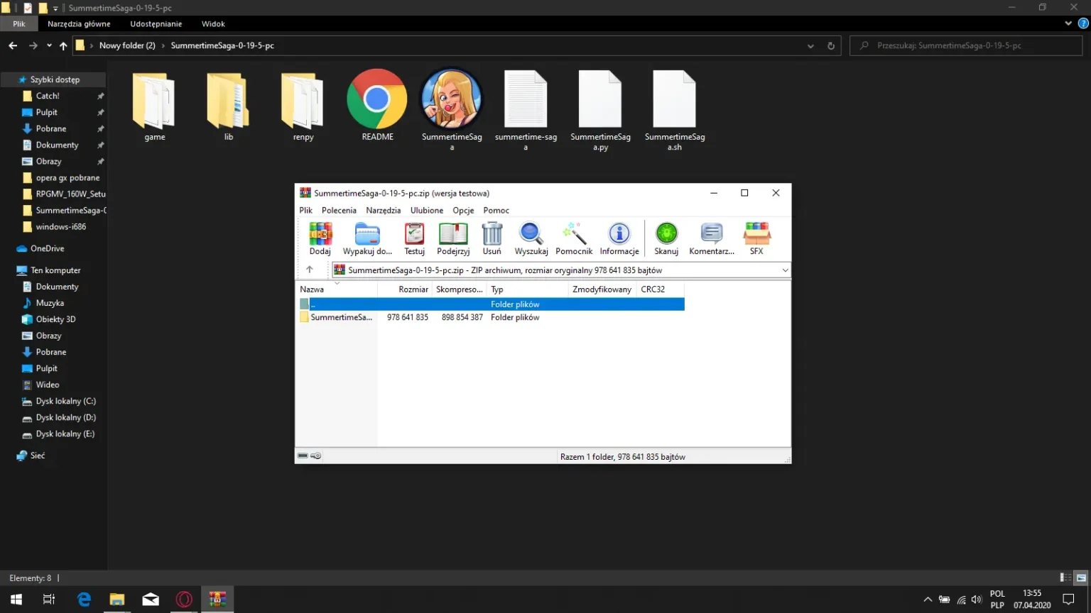Click the SFX self-extracting archive icon
The image size is (1091, 613).
[756, 238]
